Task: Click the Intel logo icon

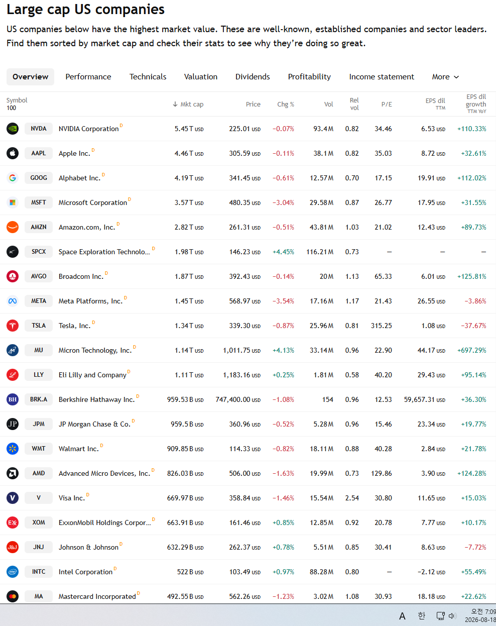Action: (13, 572)
